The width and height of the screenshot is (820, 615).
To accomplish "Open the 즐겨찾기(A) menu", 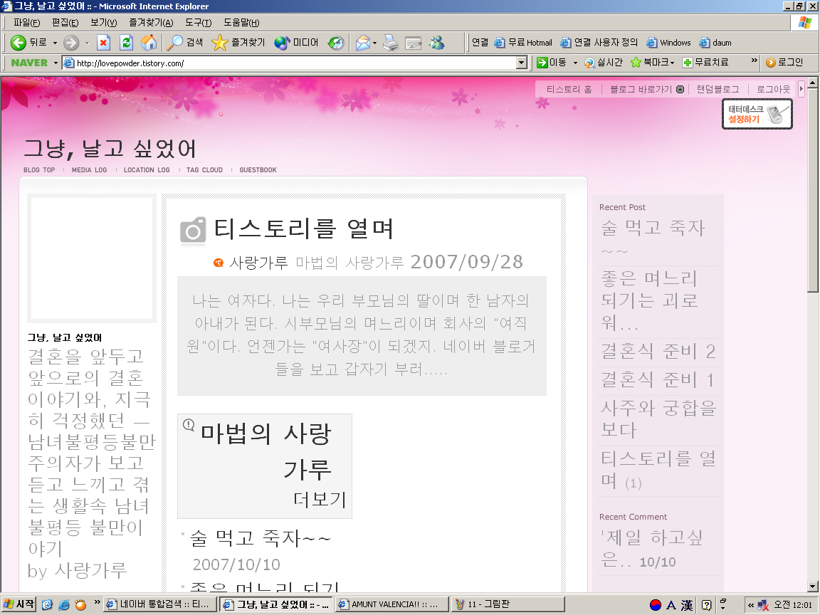I will [151, 23].
